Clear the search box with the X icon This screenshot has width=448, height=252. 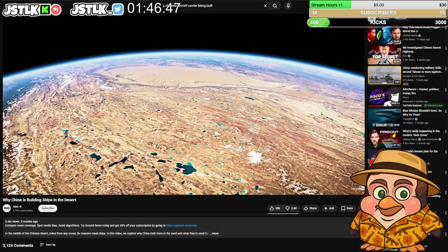point(265,6)
